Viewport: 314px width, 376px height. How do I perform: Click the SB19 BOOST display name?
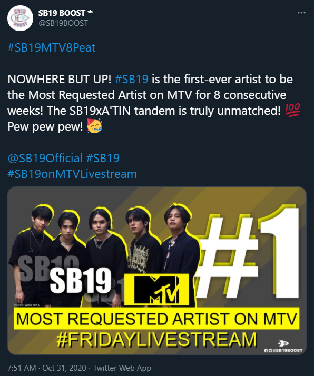(62, 13)
